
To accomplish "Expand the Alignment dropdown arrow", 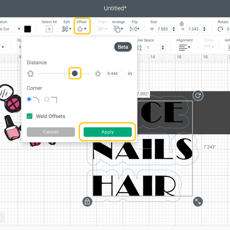I will click(x=189, y=47).
